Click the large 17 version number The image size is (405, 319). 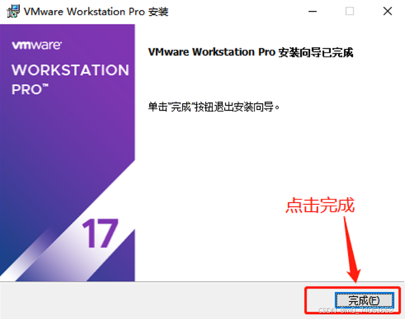100,233
